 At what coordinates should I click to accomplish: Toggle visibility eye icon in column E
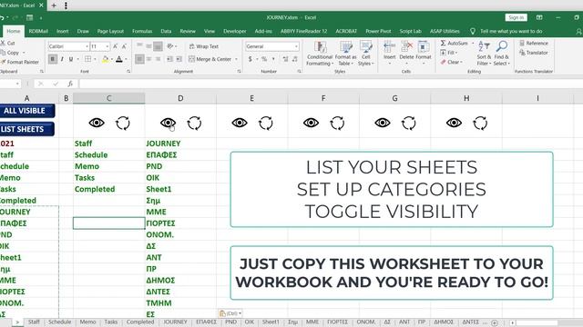tap(240, 123)
